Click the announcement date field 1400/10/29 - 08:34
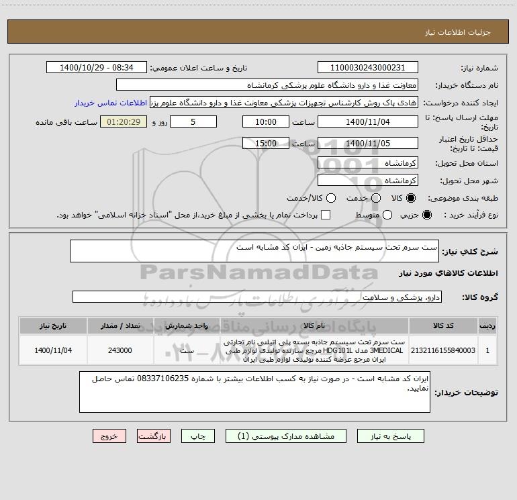The width and height of the screenshot is (517, 500). (97, 68)
